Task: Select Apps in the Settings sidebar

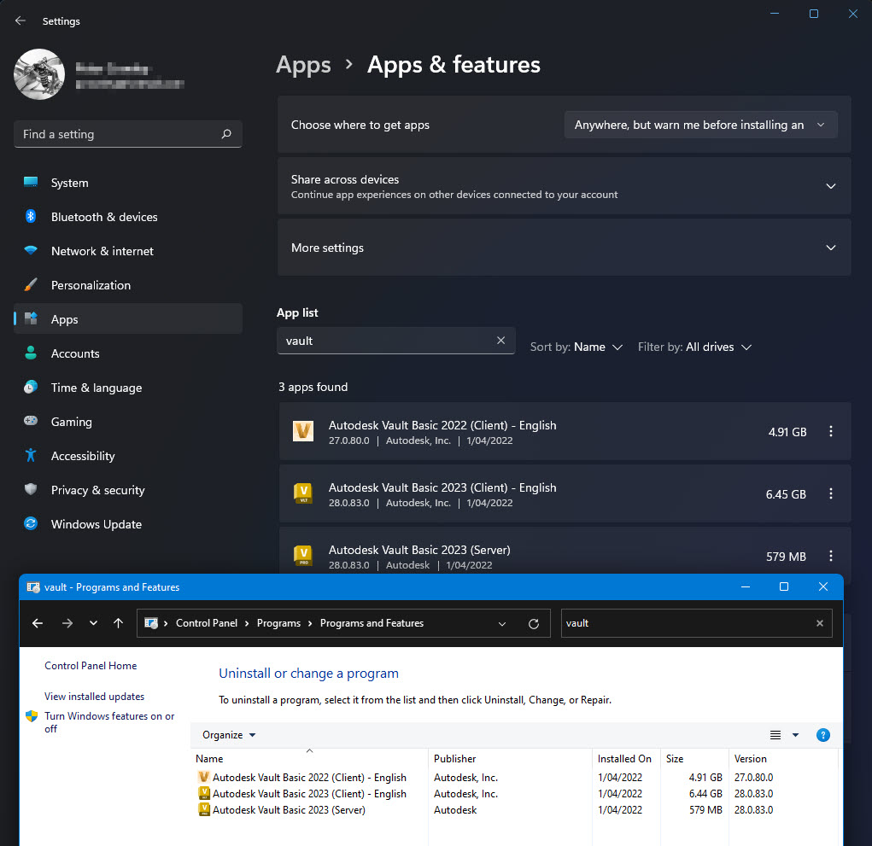Action: [64, 318]
